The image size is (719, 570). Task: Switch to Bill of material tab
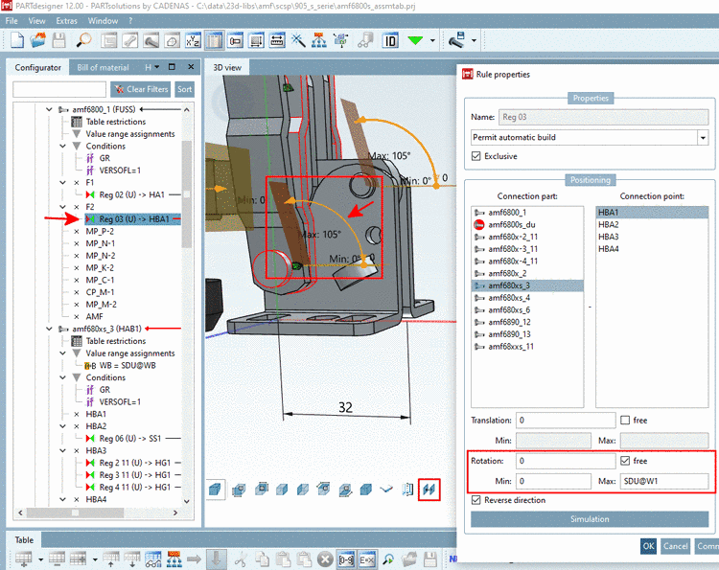click(103, 68)
